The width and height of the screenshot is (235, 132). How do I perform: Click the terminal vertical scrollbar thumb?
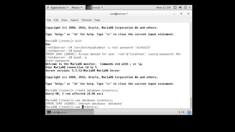click(191, 103)
